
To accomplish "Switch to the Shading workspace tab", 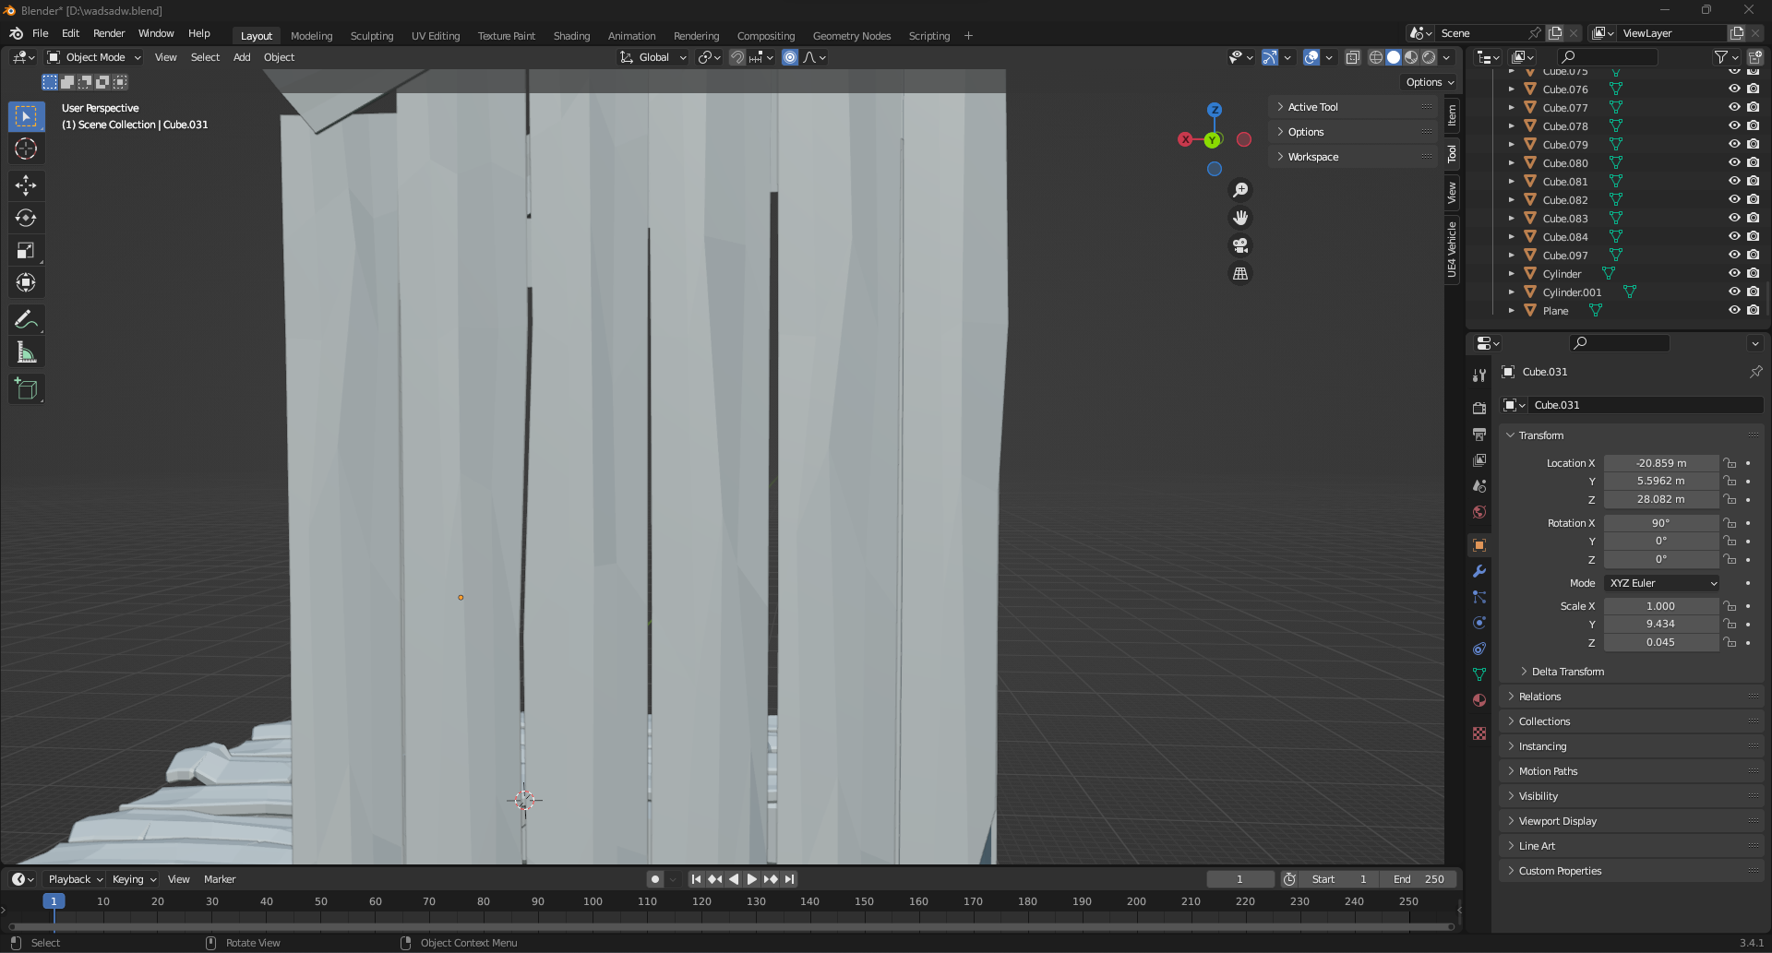I will (571, 36).
